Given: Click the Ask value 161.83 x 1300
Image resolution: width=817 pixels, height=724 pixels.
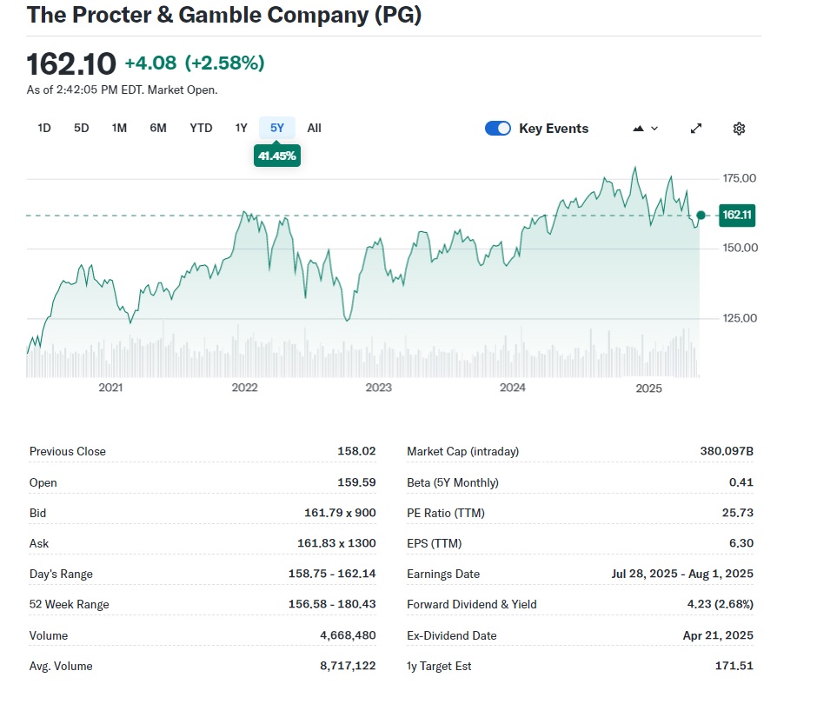Looking at the screenshot, I should pos(336,543).
